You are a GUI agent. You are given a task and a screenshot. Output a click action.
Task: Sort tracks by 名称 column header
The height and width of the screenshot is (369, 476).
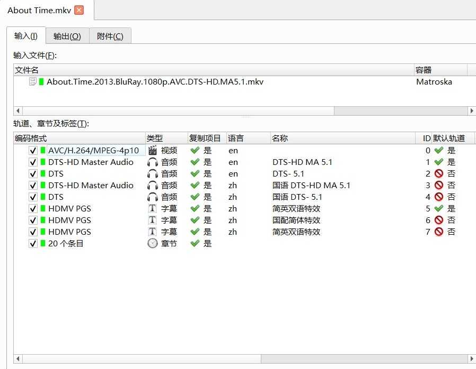click(x=343, y=138)
